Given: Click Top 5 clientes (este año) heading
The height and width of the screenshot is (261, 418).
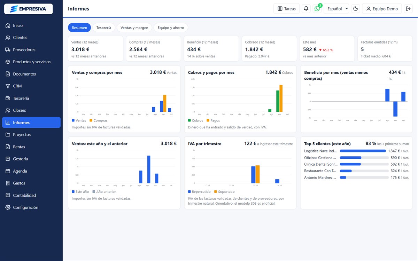Looking at the screenshot, I should [327, 144].
